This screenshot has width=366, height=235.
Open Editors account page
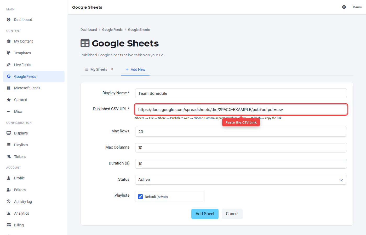(34, 190)
